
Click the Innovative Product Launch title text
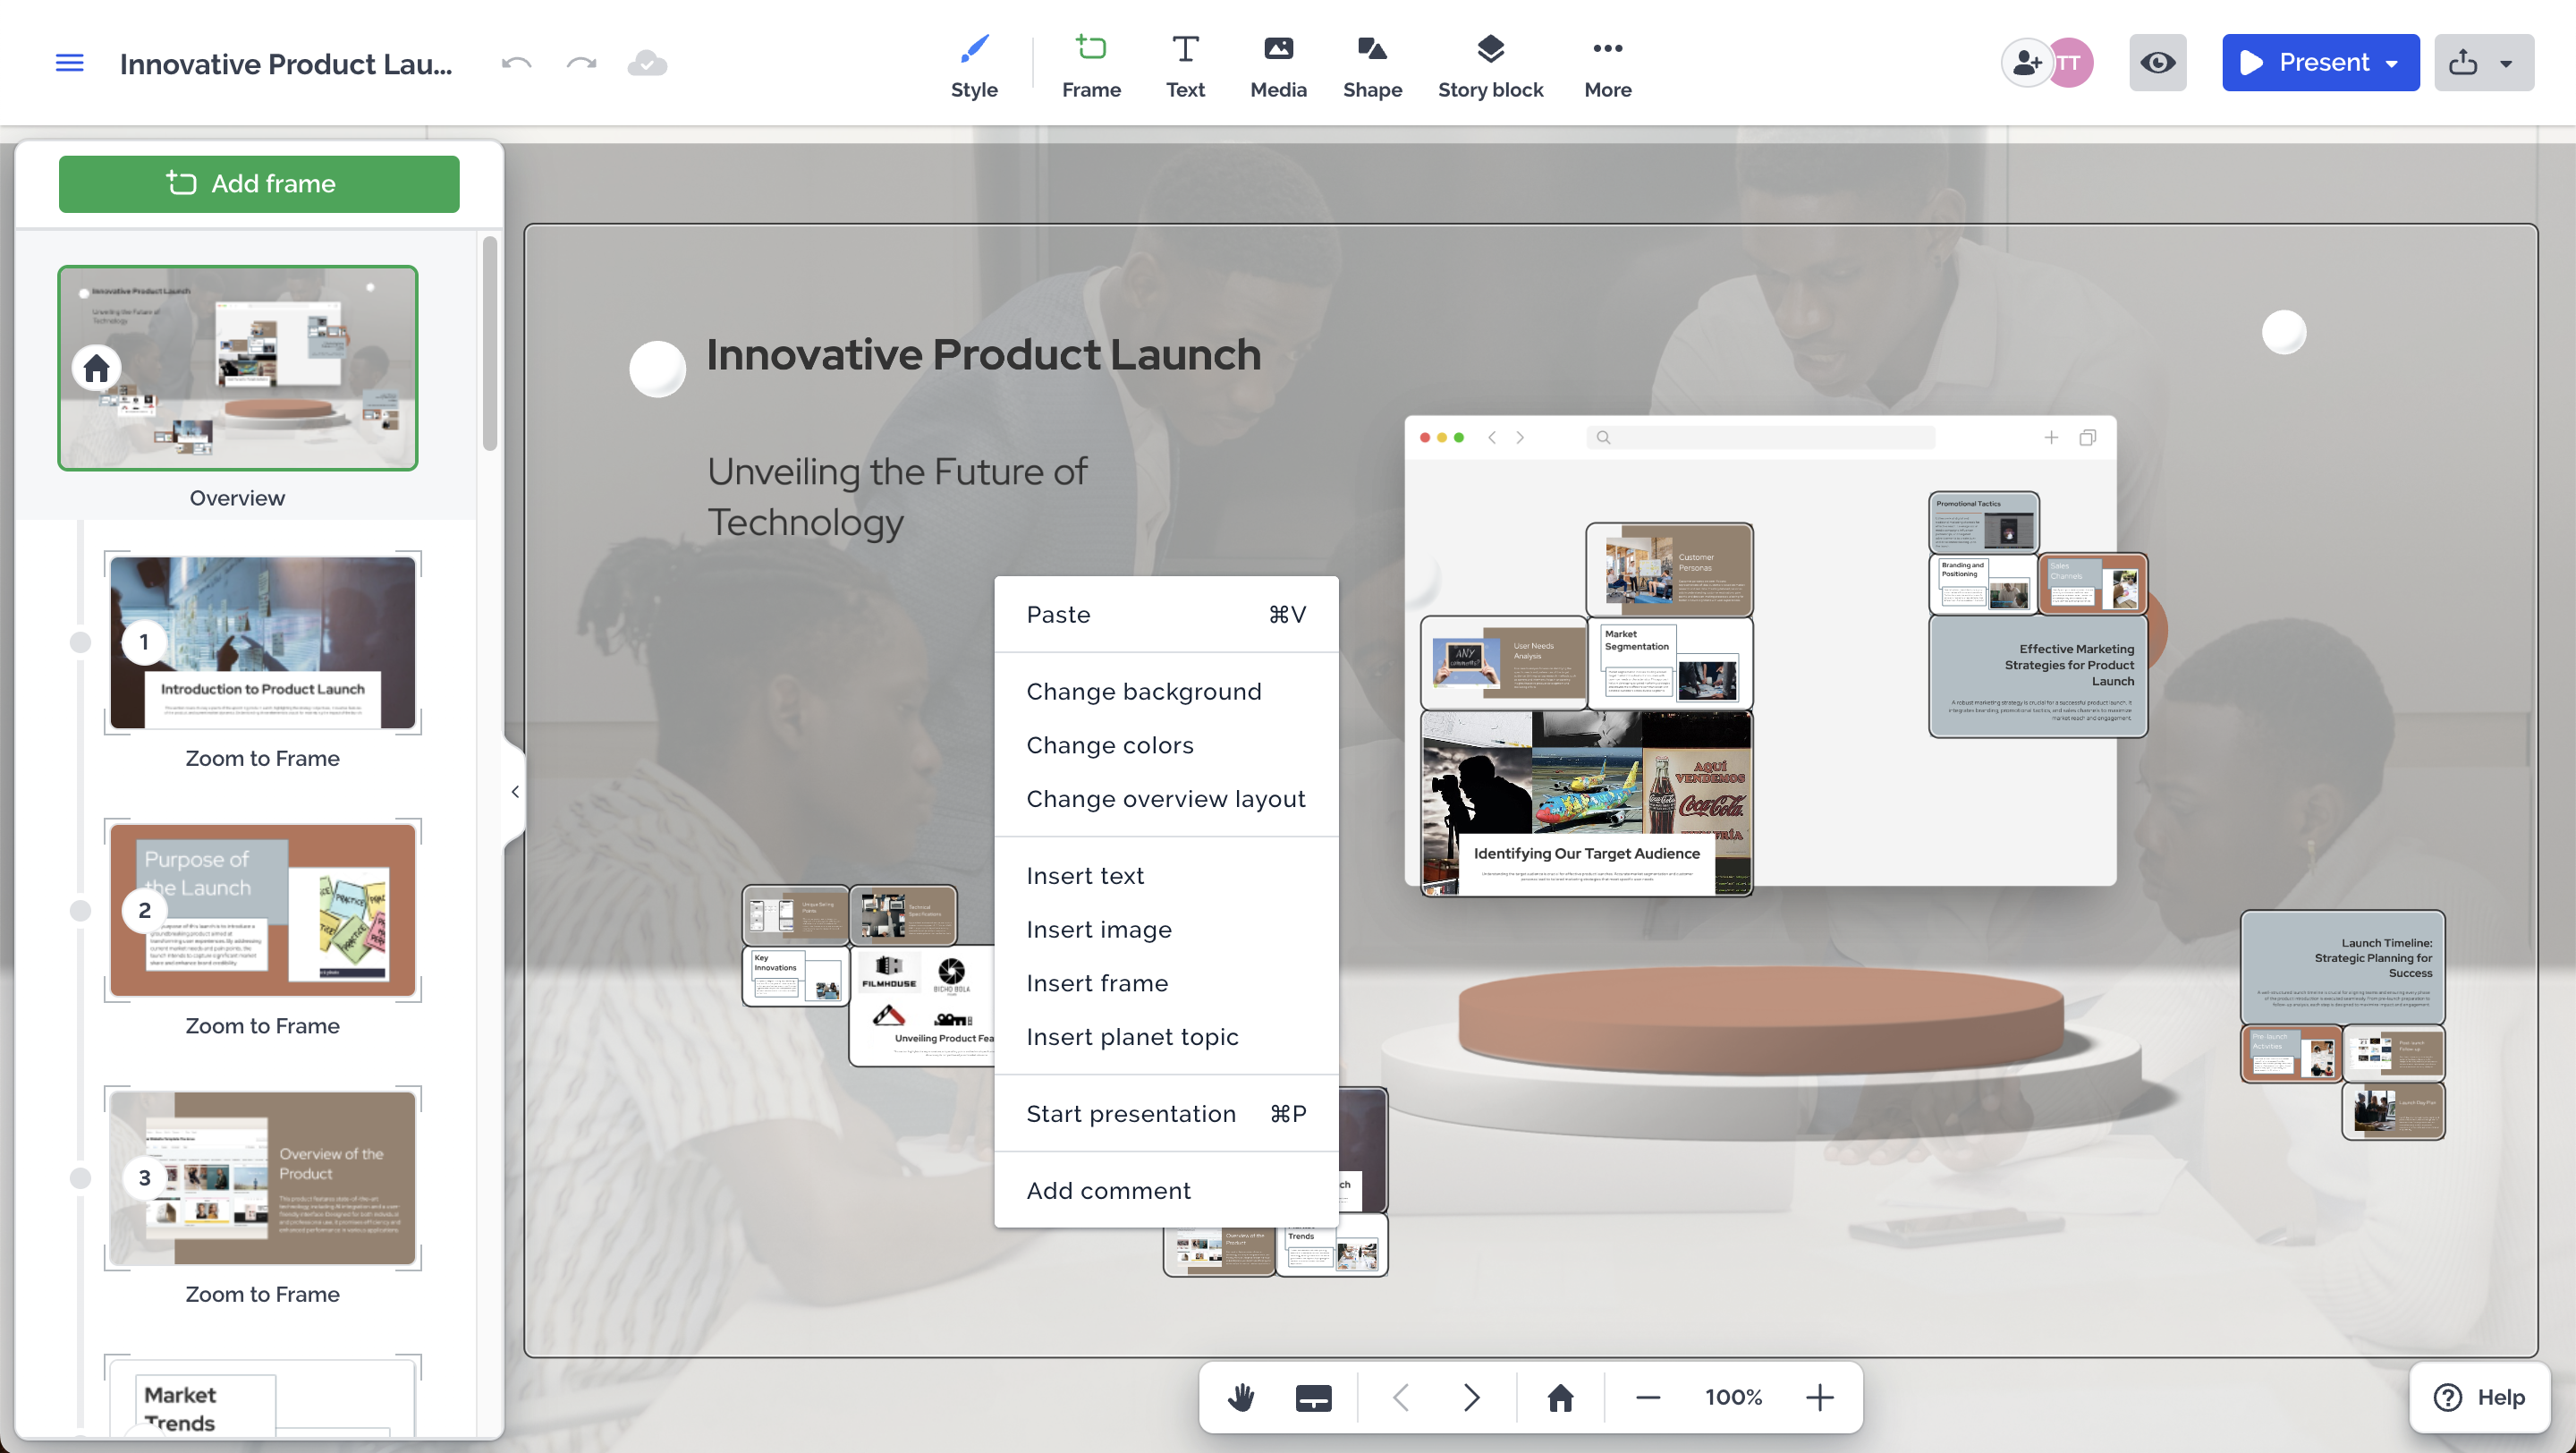(x=984, y=355)
